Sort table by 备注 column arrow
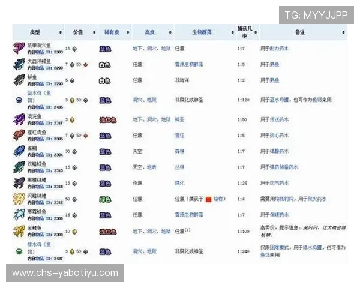 [343, 32]
